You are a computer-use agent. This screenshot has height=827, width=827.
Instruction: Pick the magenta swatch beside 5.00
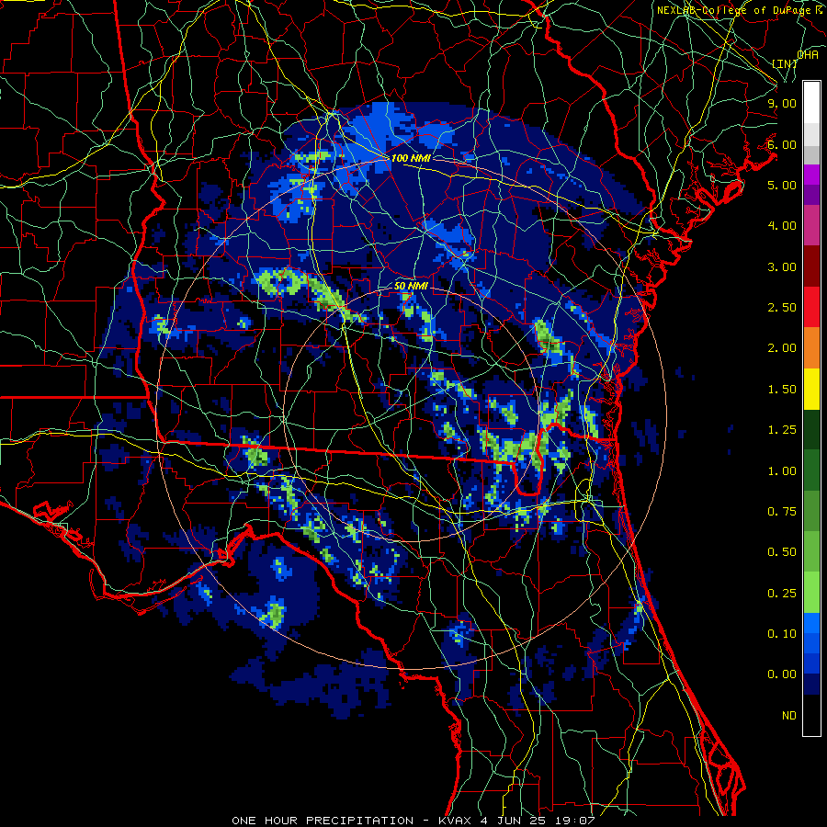[x=811, y=175]
